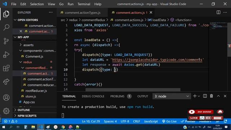Close the terminal panel
Screen dimensions: 231x130
pos(225,96)
